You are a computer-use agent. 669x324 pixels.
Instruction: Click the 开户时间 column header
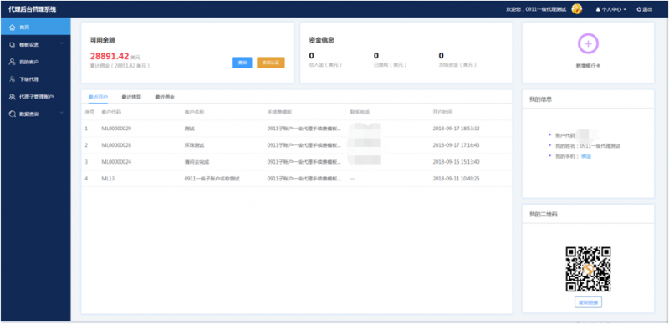pyautogui.click(x=442, y=112)
